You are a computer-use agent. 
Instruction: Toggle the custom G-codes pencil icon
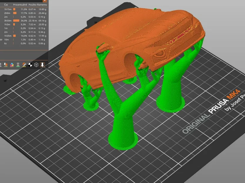24,64
